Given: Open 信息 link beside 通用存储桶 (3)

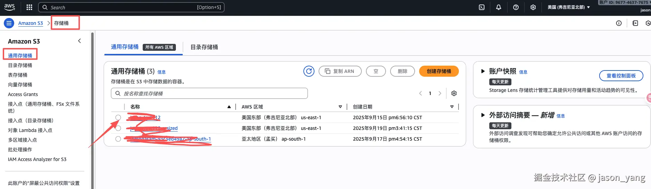Looking at the screenshot, I should (162, 72).
